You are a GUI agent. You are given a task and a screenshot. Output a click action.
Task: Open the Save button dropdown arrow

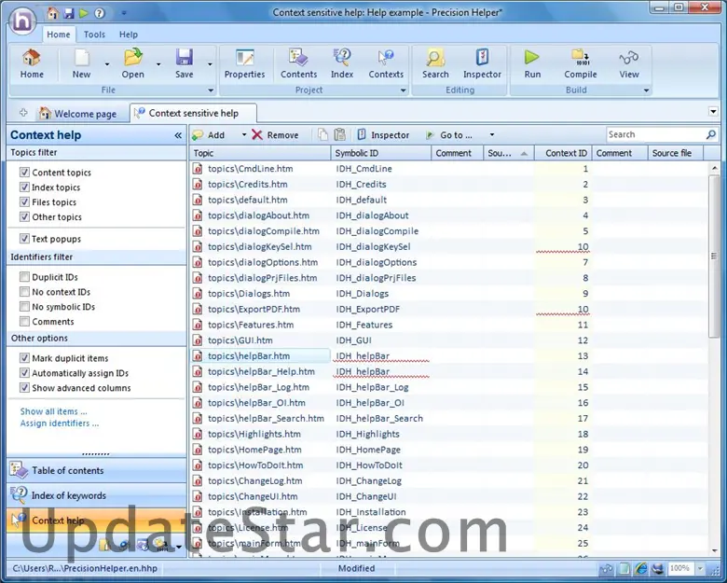click(x=210, y=64)
